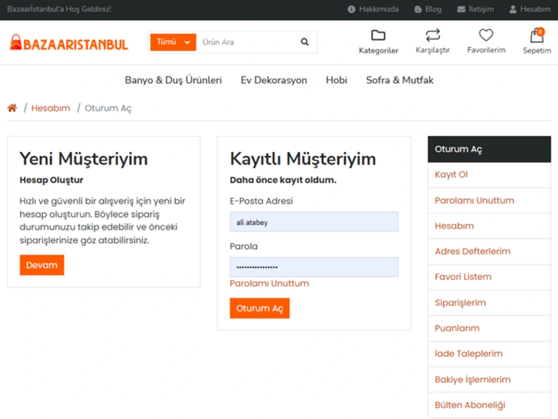Open Sofra & Mutfak menu
This screenshot has width=558, height=419.
[x=400, y=80]
